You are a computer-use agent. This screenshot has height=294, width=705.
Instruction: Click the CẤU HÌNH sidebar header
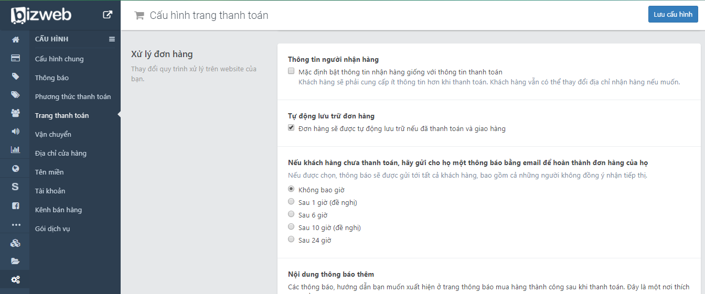pyautogui.click(x=51, y=39)
